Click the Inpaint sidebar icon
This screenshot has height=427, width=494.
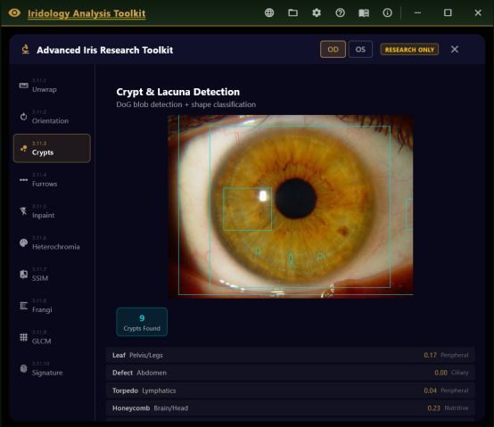pos(23,211)
